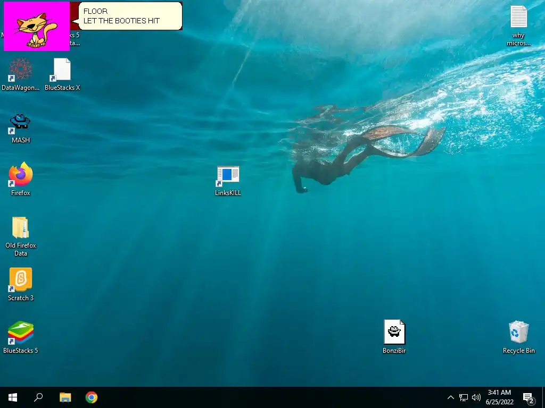Select the 'why micros...' text file
This screenshot has height=408, width=545.
[x=518, y=25]
